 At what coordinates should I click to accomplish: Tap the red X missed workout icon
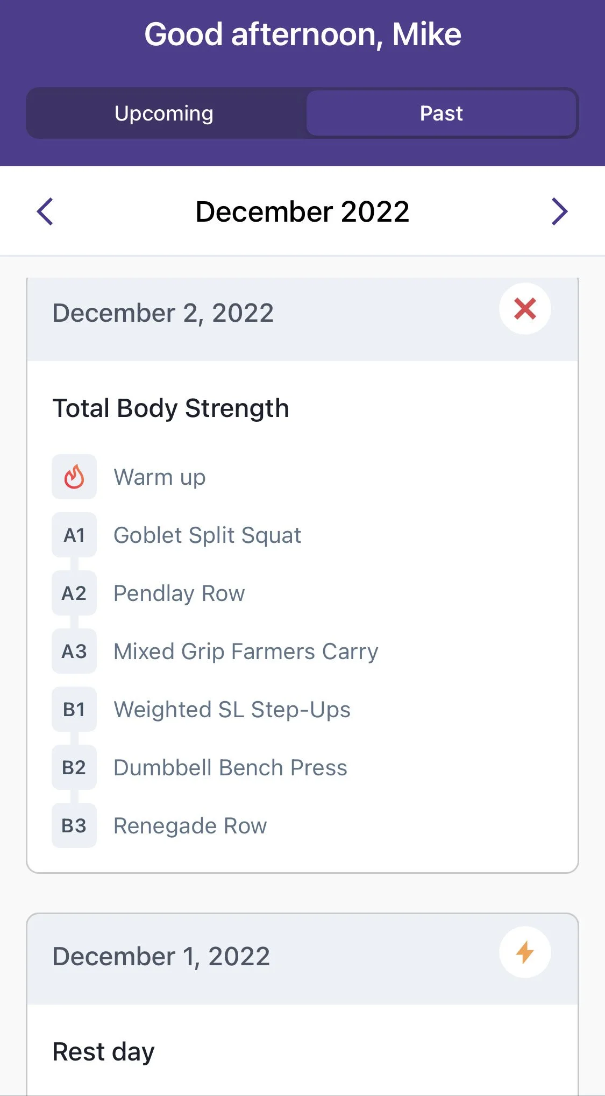524,309
